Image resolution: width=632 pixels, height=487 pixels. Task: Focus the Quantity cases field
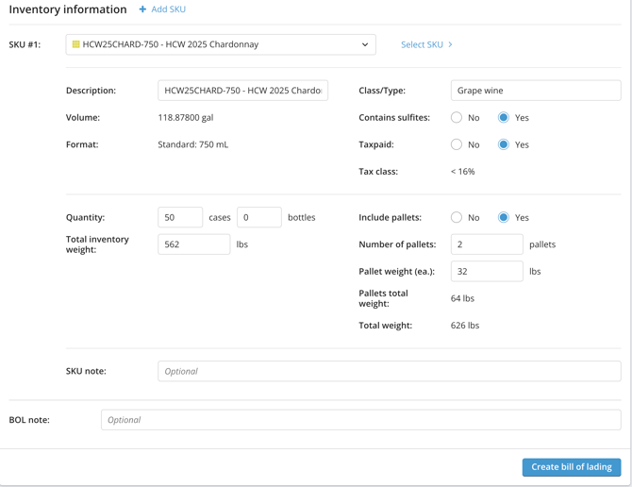pos(180,217)
